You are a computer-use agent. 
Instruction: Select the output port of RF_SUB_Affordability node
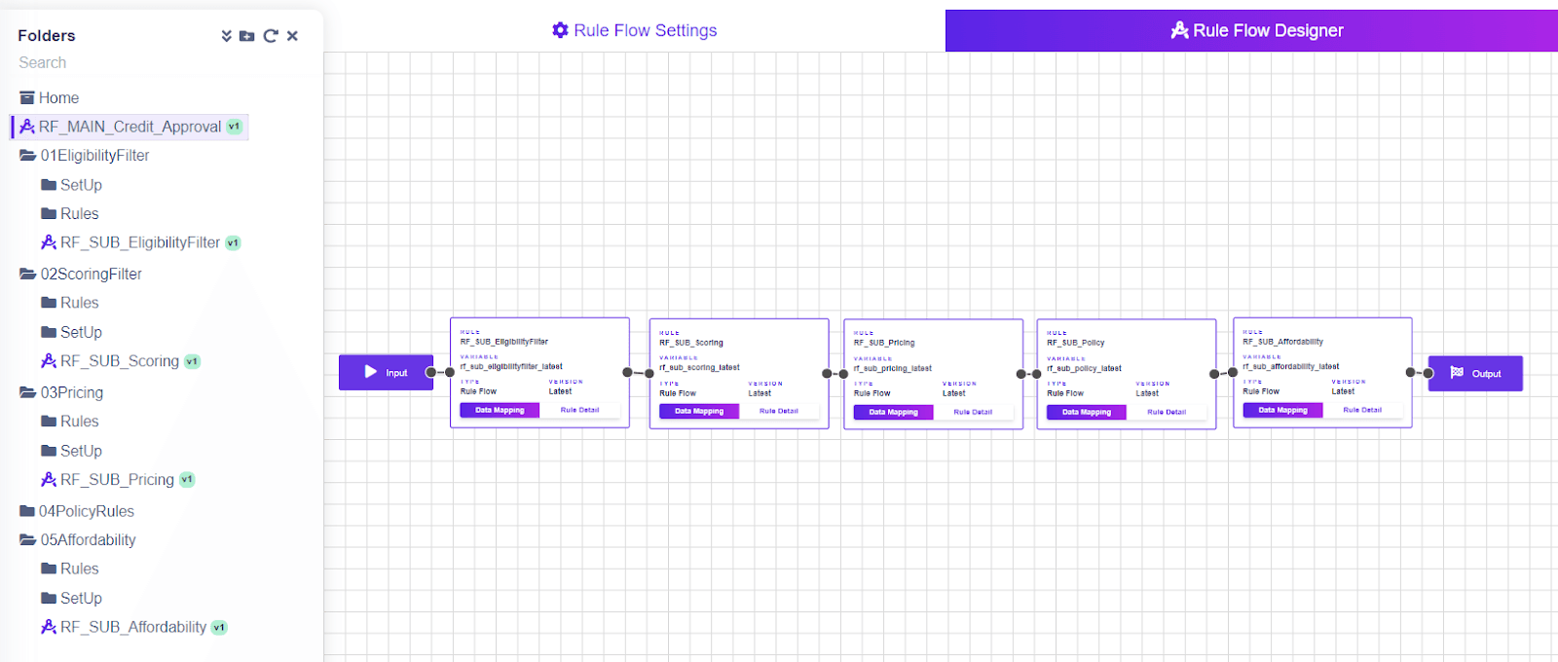[1410, 372]
